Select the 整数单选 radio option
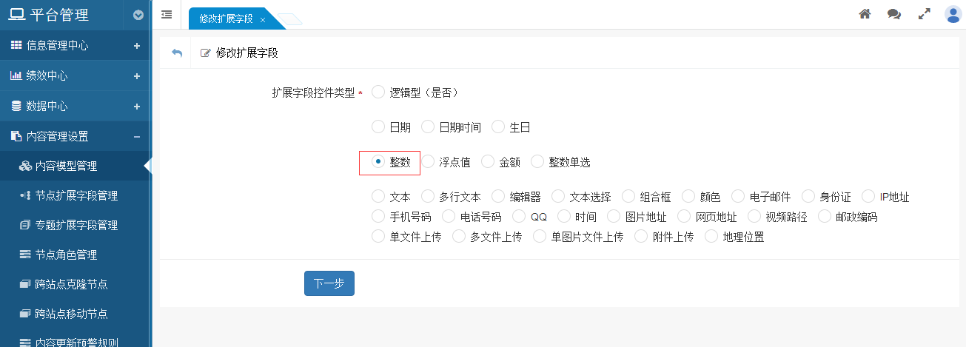966x347 pixels. tap(537, 162)
